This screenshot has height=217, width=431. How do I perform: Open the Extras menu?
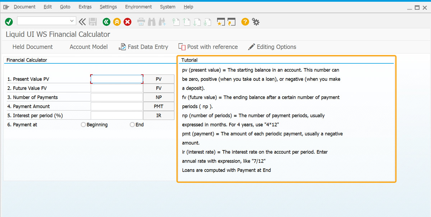click(85, 7)
